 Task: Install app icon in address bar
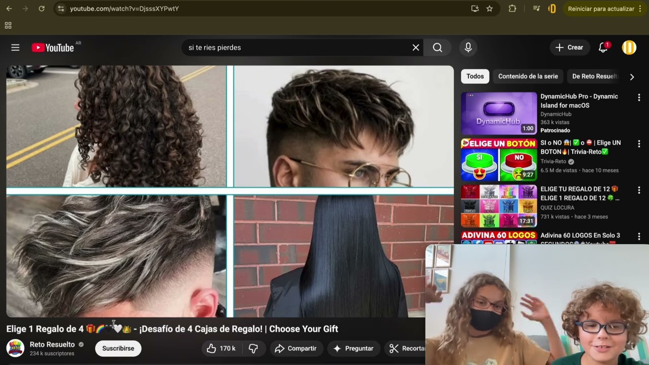[475, 9]
